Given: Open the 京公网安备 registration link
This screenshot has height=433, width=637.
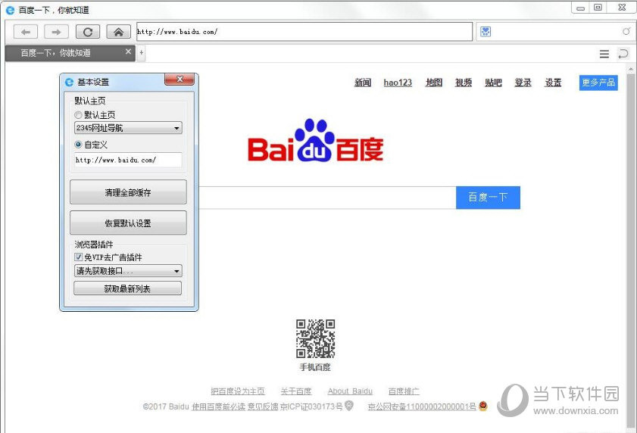Looking at the screenshot, I should 422,407.
